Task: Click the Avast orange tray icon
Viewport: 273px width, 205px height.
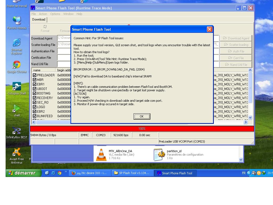Action: [259, 173]
